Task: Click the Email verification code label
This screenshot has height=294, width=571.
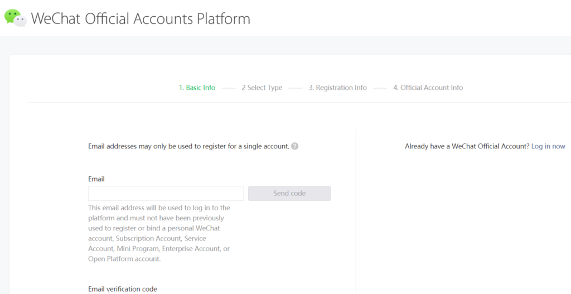Action: [123, 289]
